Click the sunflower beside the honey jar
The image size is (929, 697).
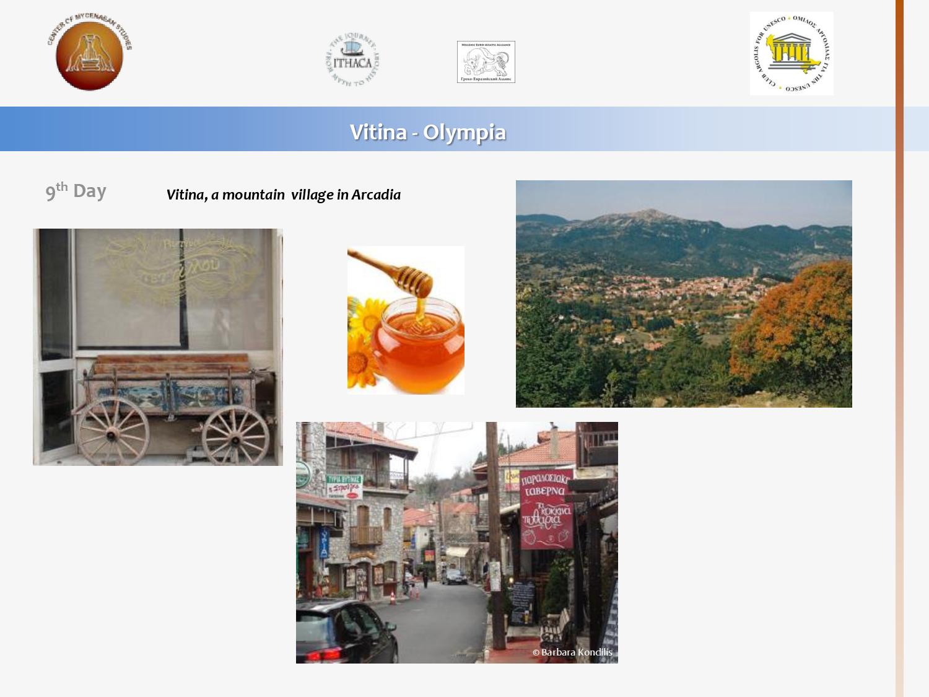point(365,316)
